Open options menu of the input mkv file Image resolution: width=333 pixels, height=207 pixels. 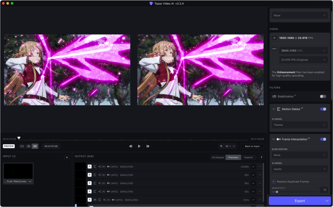30,181
